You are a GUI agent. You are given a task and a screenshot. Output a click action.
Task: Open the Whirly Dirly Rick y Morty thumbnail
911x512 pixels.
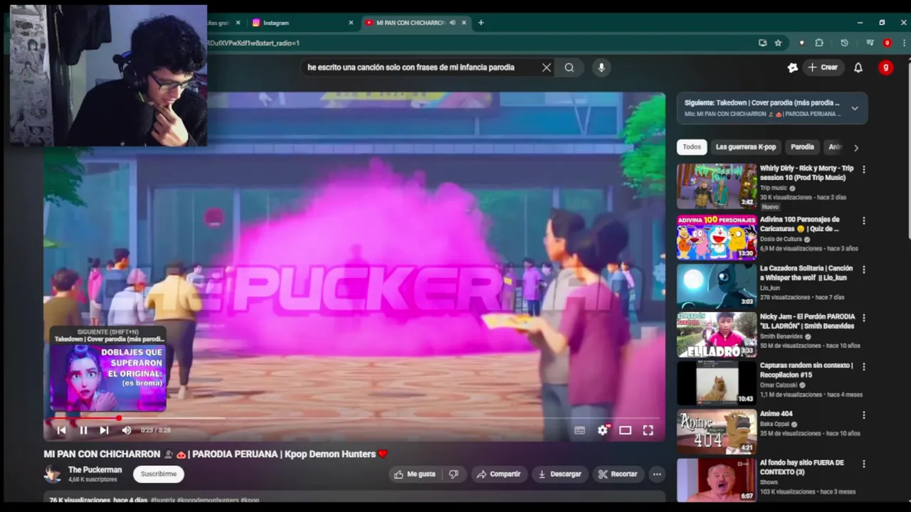click(x=717, y=186)
